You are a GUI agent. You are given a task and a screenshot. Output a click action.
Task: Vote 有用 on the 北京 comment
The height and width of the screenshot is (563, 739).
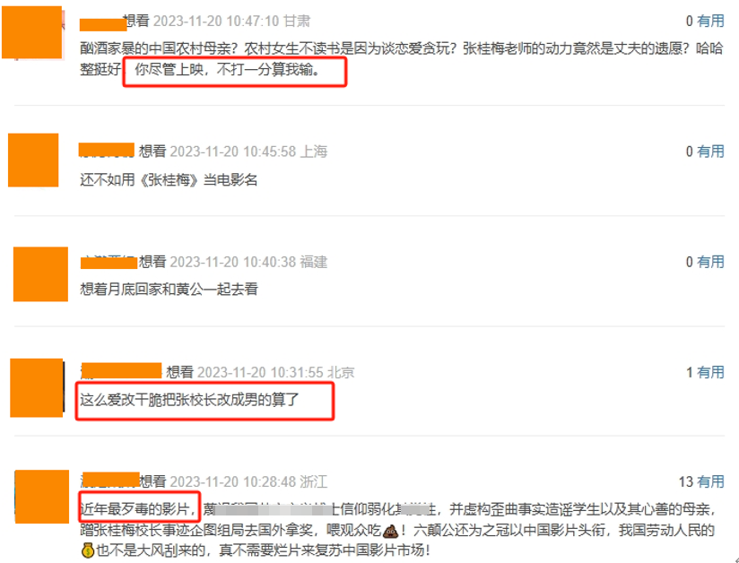click(x=710, y=372)
